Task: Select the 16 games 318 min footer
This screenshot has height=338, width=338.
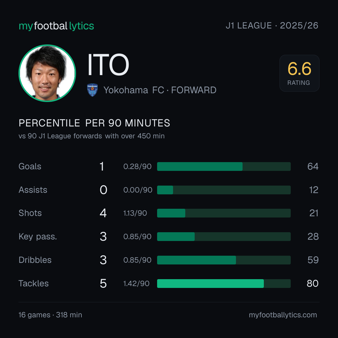Action: [x=50, y=315]
